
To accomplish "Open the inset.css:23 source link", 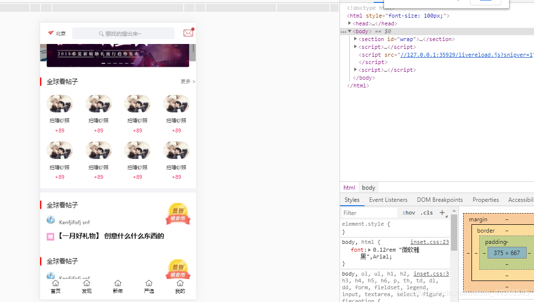I will (429, 242).
